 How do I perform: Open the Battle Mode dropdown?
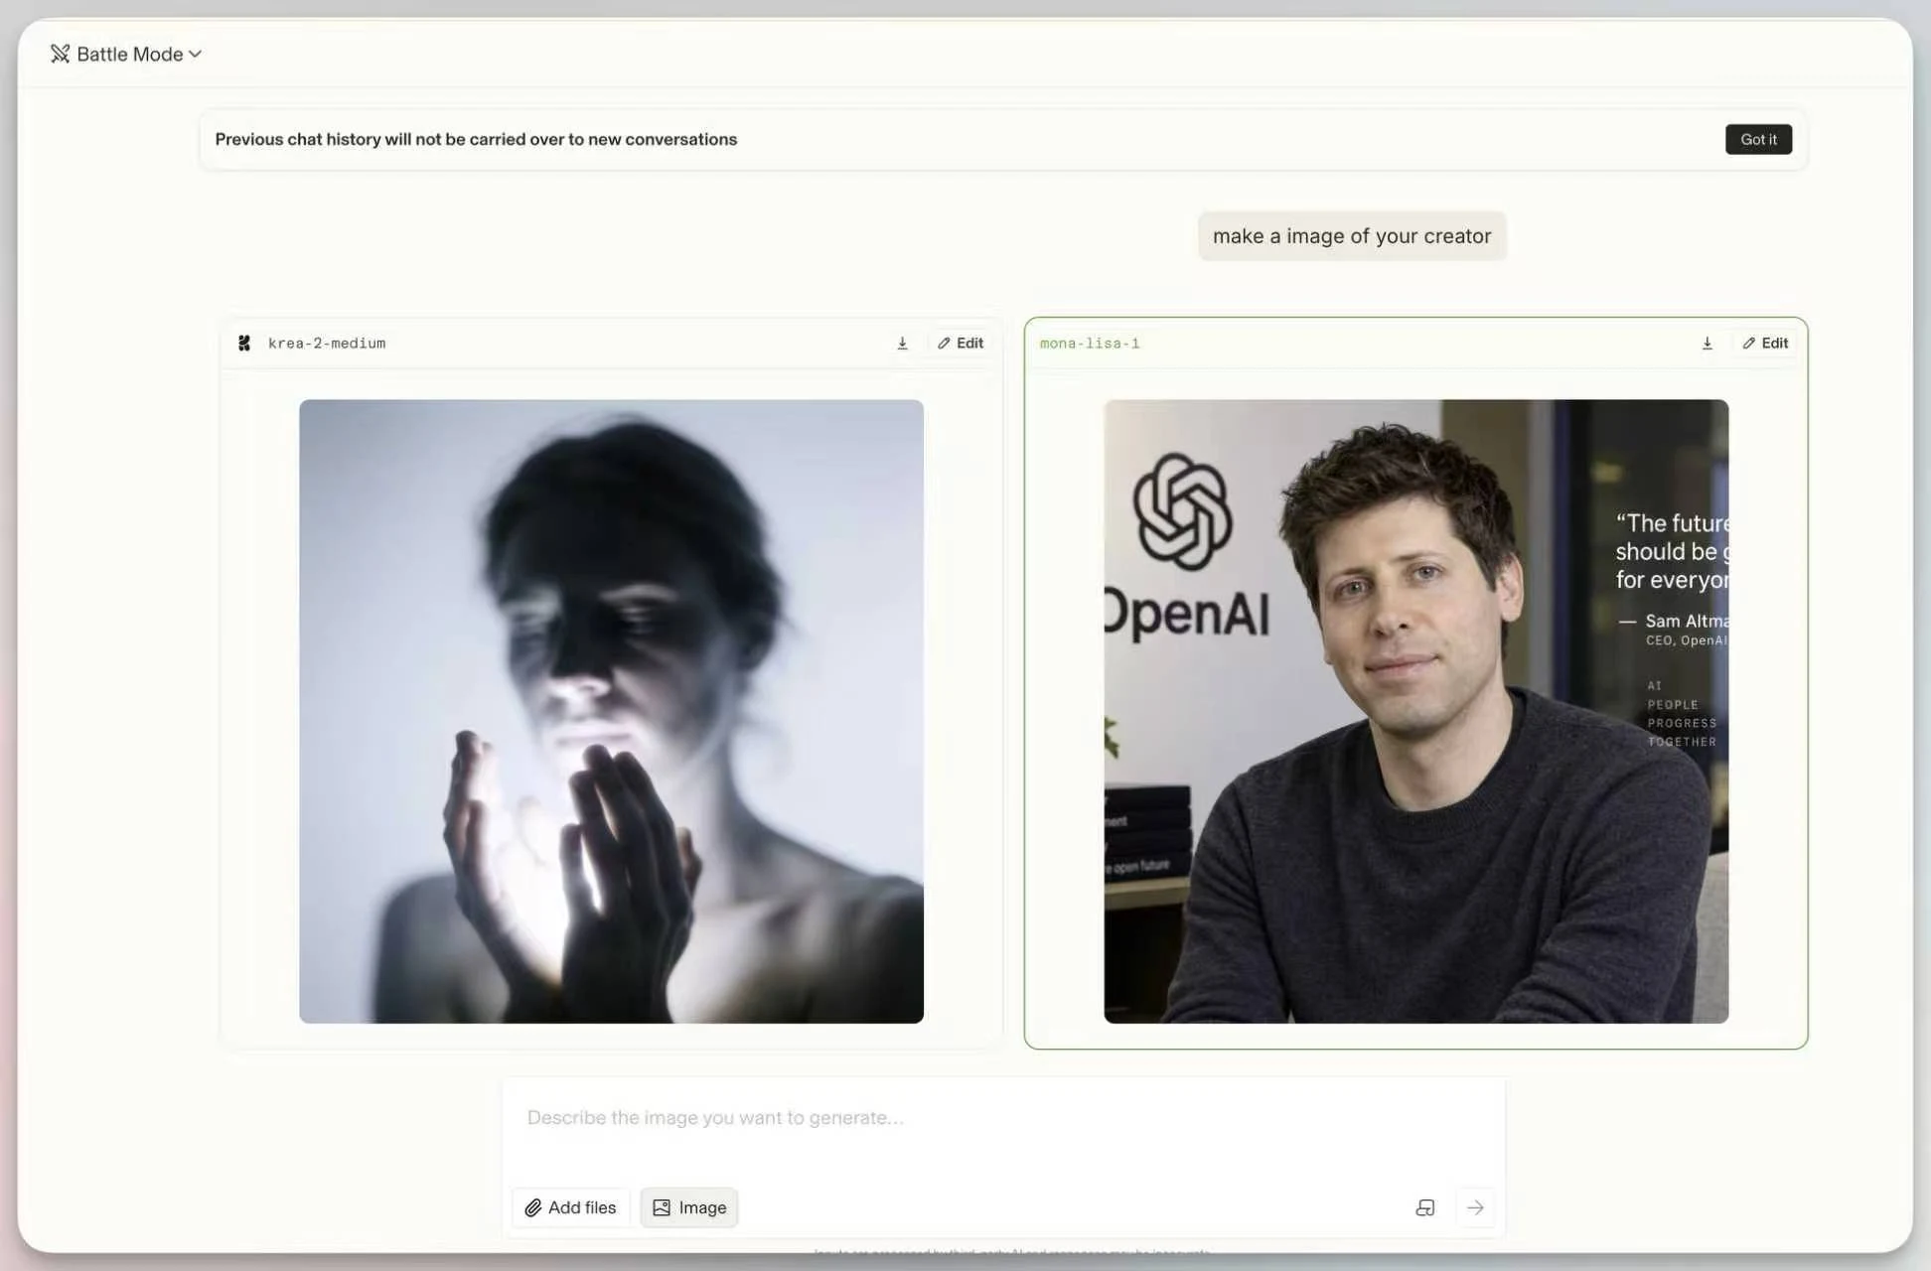pyautogui.click(x=126, y=54)
